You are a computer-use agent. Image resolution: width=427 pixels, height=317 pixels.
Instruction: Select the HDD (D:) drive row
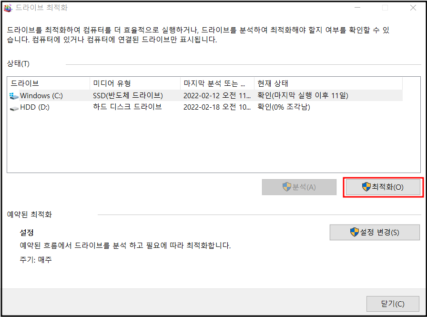coord(205,107)
